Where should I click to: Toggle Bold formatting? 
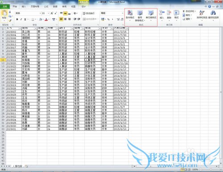click(x=17, y=20)
